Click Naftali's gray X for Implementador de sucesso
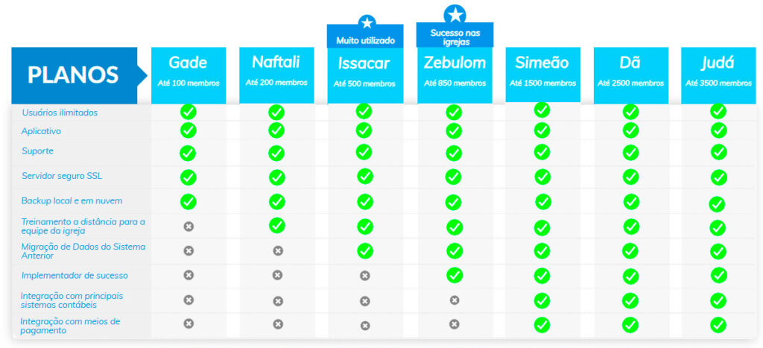The image size is (763, 348). pos(277,275)
